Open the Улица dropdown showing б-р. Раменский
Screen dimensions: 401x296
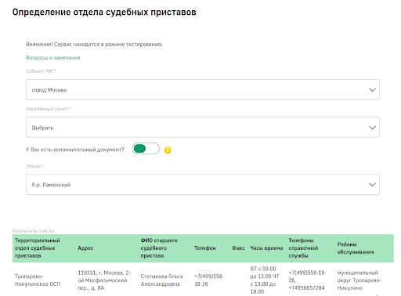(203, 185)
